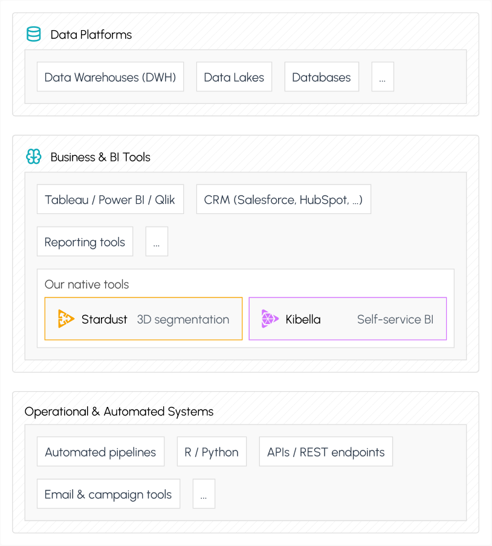Click the 3D segmentation text

tap(183, 320)
